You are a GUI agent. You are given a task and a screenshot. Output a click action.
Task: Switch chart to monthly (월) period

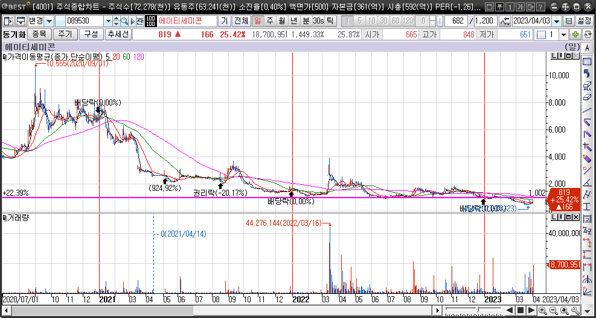pyautogui.click(x=281, y=21)
